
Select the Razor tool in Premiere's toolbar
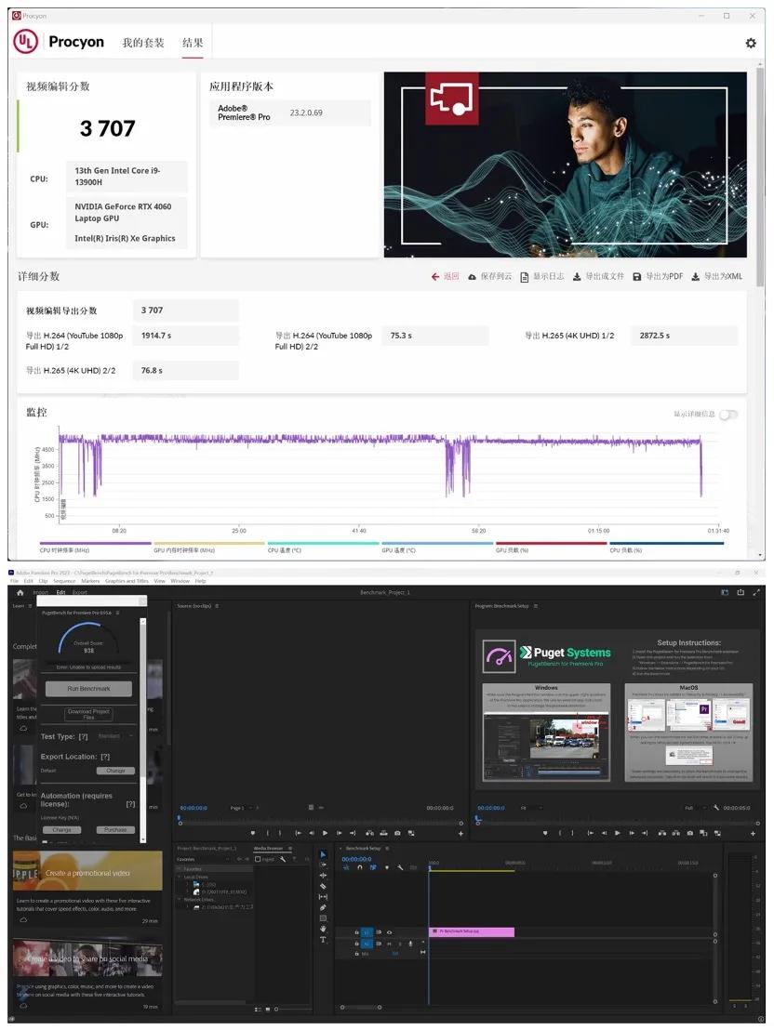[x=323, y=886]
